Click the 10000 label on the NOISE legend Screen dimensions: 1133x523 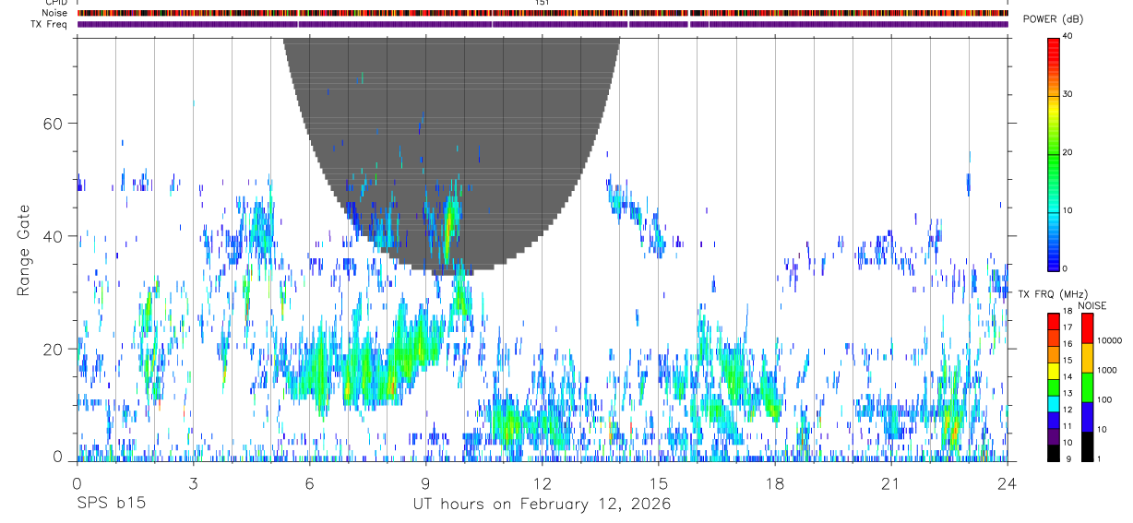click(1108, 340)
